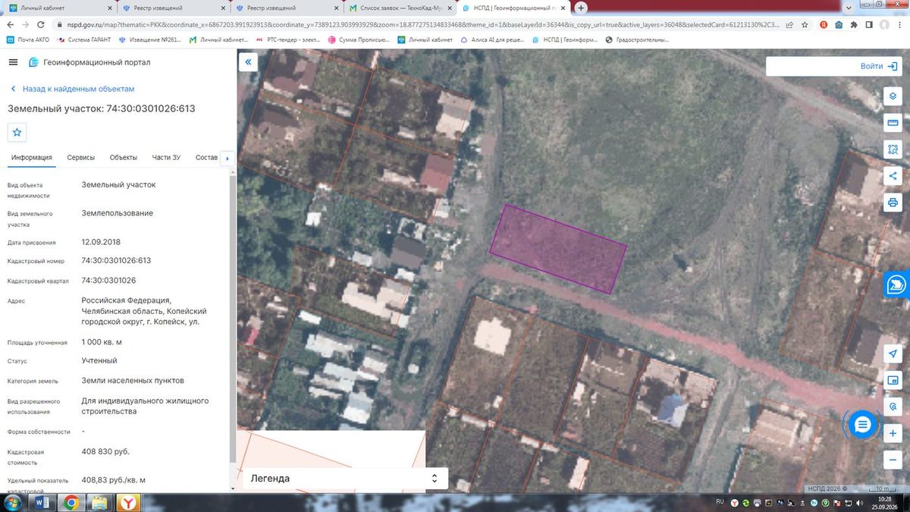Open the round blue chat assistant button
Image resolution: width=910 pixels, height=512 pixels.
point(862,425)
